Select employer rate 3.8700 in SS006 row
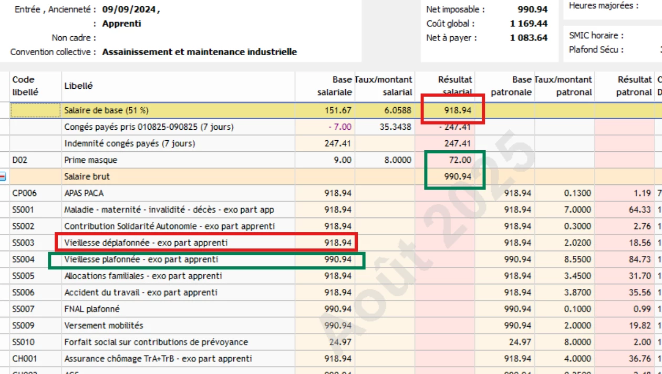662x374 pixels. pos(577,292)
